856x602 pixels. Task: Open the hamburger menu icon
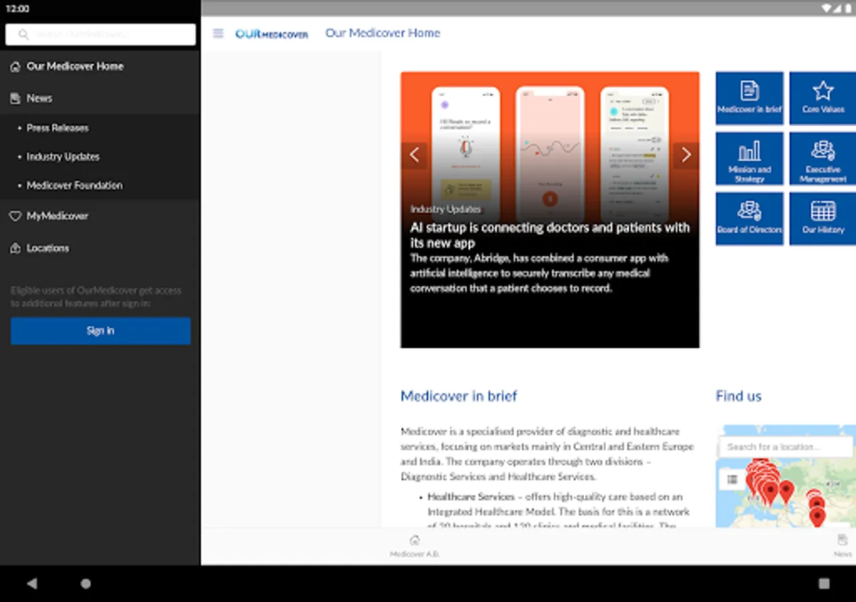click(218, 33)
